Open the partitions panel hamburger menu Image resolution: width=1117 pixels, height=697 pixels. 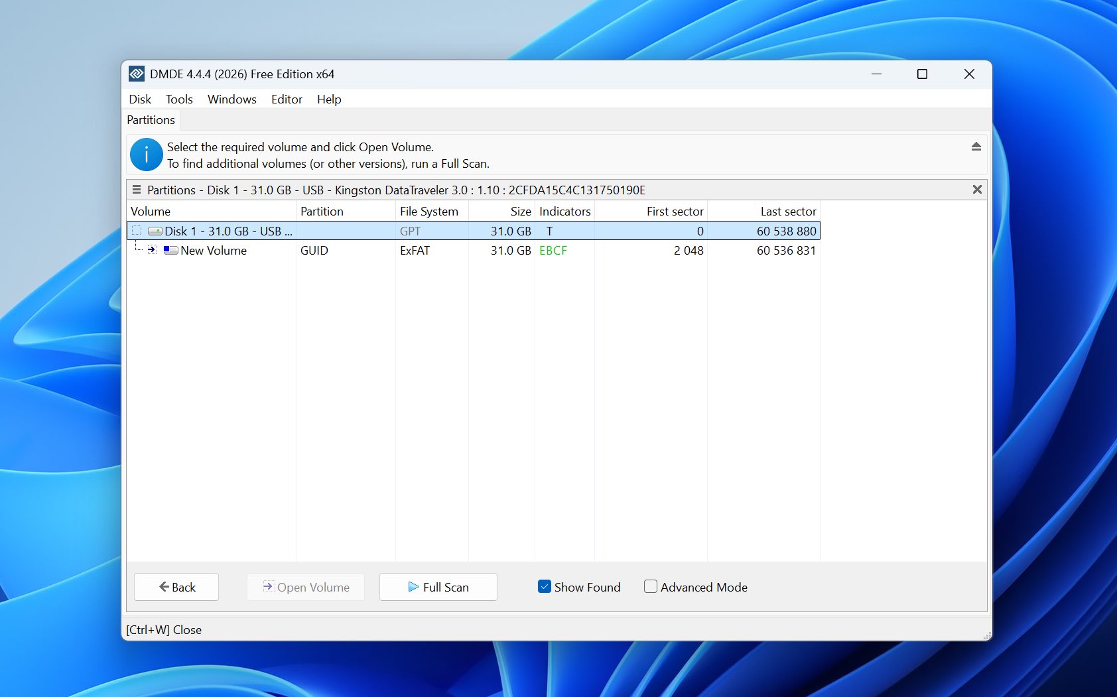point(137,190)
